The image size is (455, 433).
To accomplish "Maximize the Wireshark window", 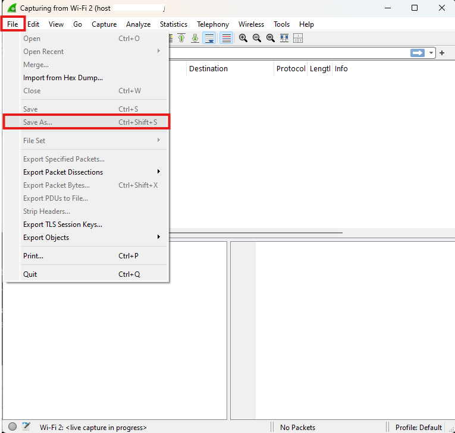I will click(x=415, y=8).
